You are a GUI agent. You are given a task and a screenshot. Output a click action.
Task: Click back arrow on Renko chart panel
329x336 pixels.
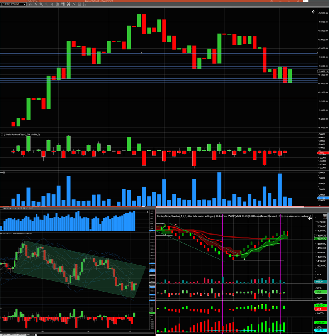pos(310,219)
